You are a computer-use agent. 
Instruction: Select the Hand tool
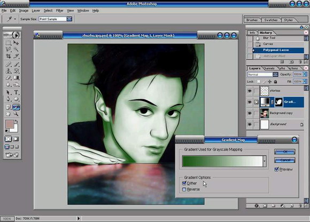(8, 114)
